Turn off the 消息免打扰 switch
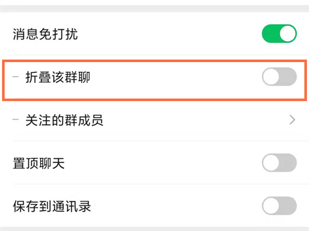Viewport: 309px width, 231px height. pos(279,34)
